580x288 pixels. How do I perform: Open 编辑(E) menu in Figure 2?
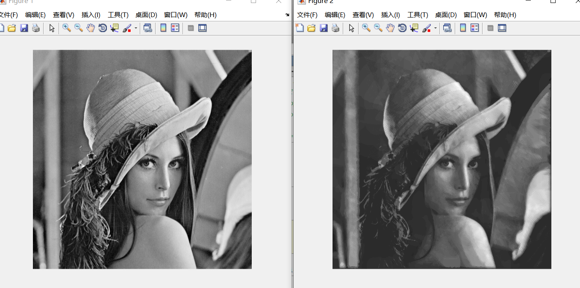335,15
